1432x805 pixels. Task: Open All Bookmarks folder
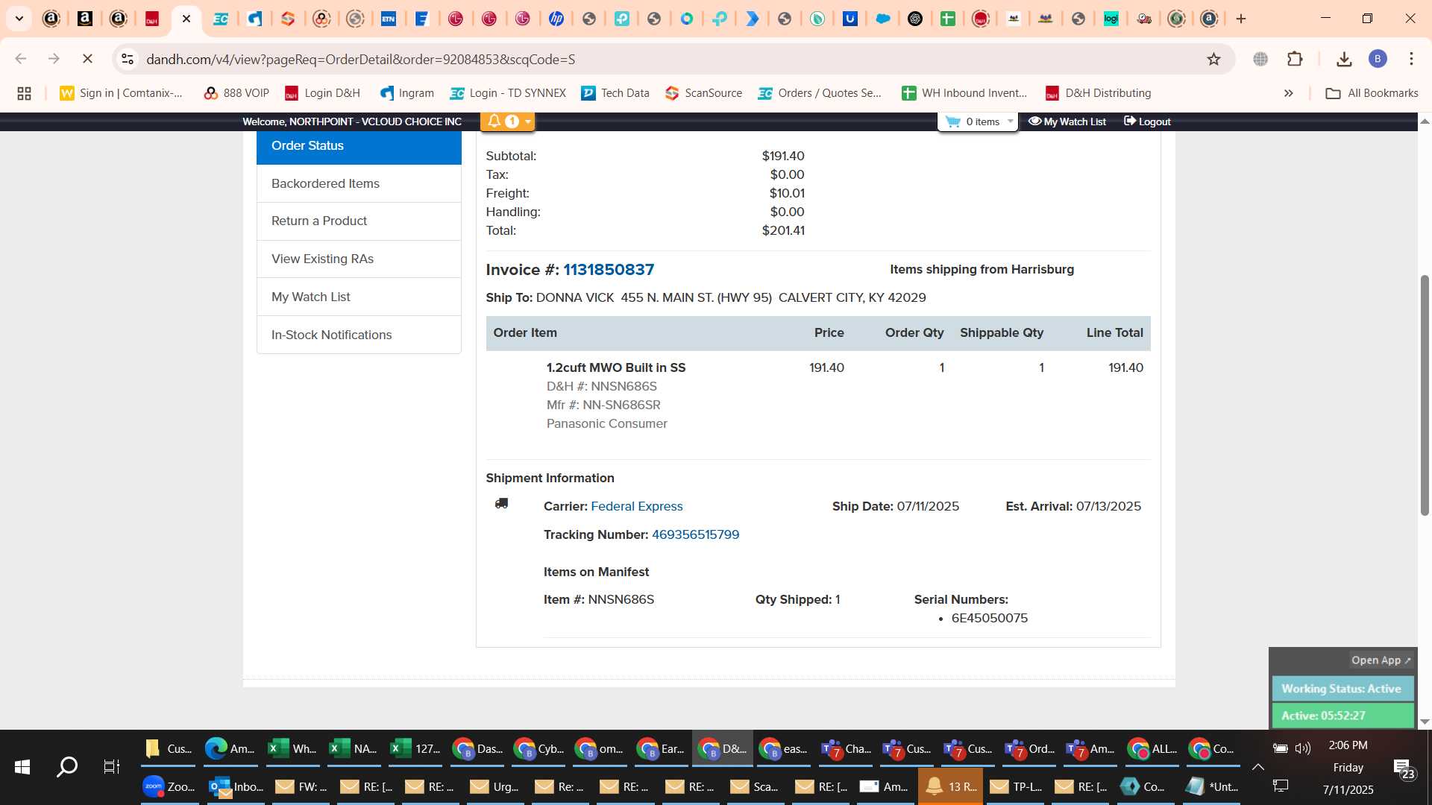[x=1372, y=93]
